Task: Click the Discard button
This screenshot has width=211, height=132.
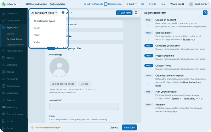Action: (x=114, y=128)
